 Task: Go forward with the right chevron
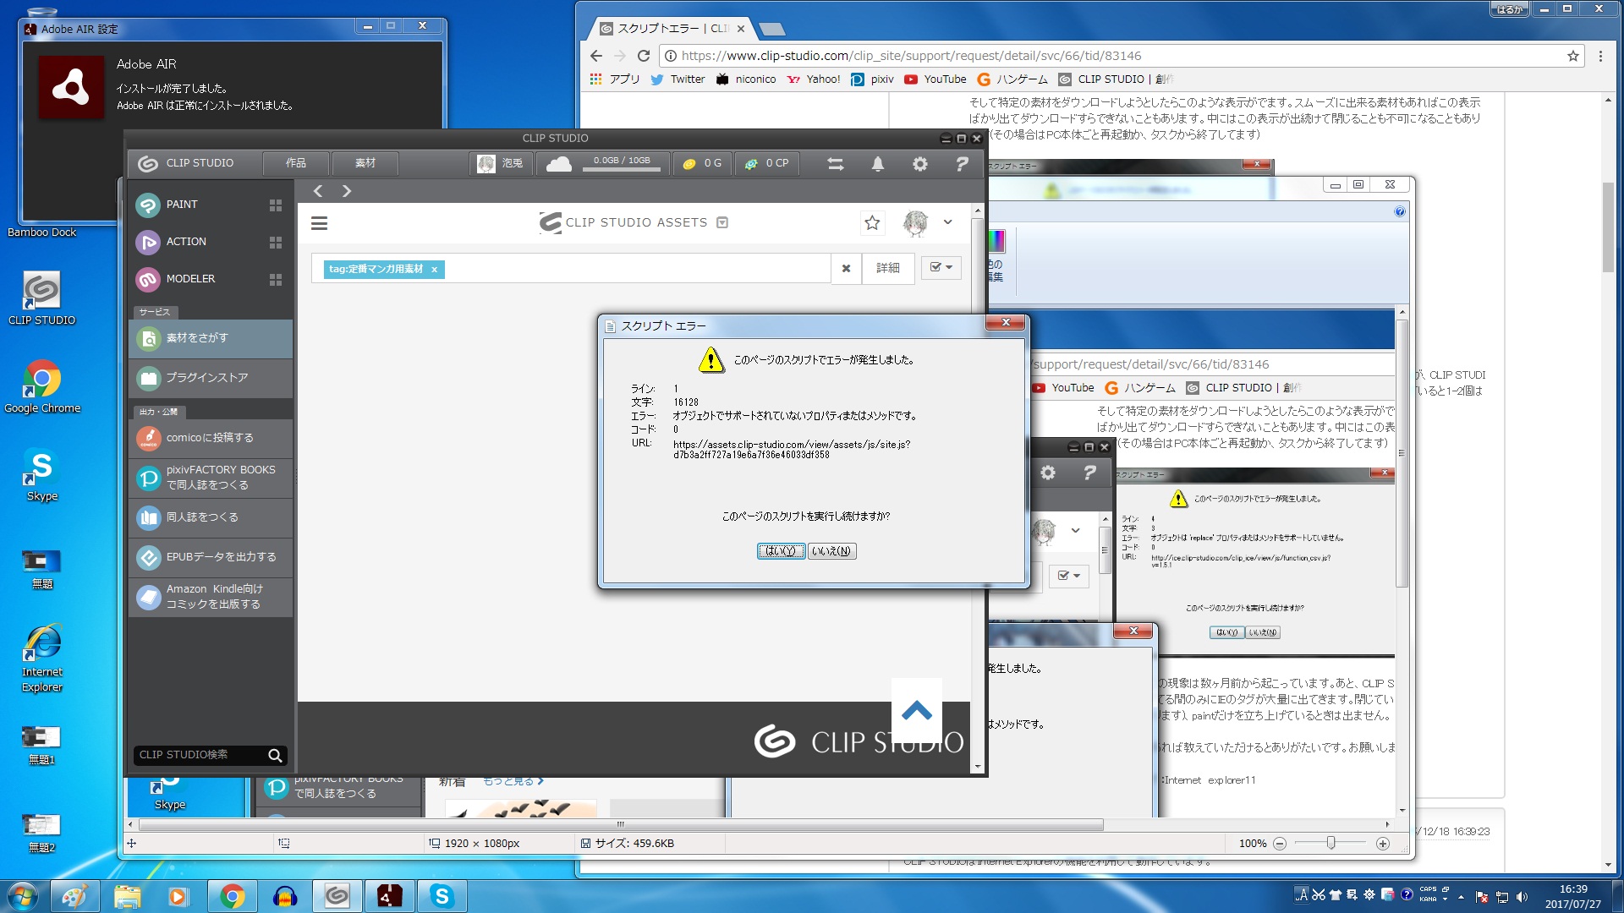(346, 191)
